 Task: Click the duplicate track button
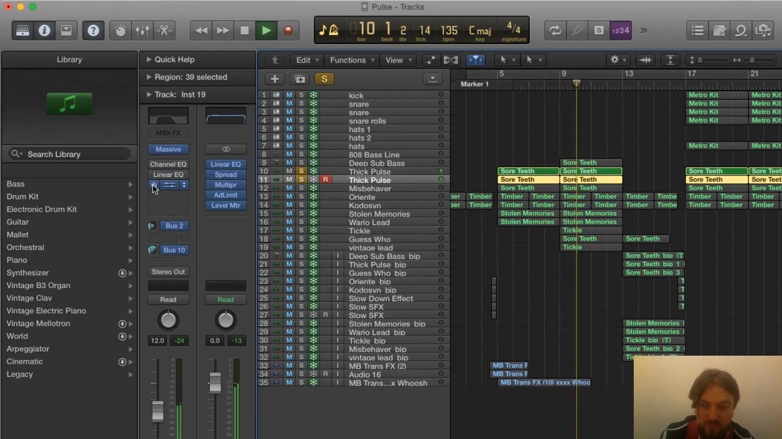tap(300, 79)
